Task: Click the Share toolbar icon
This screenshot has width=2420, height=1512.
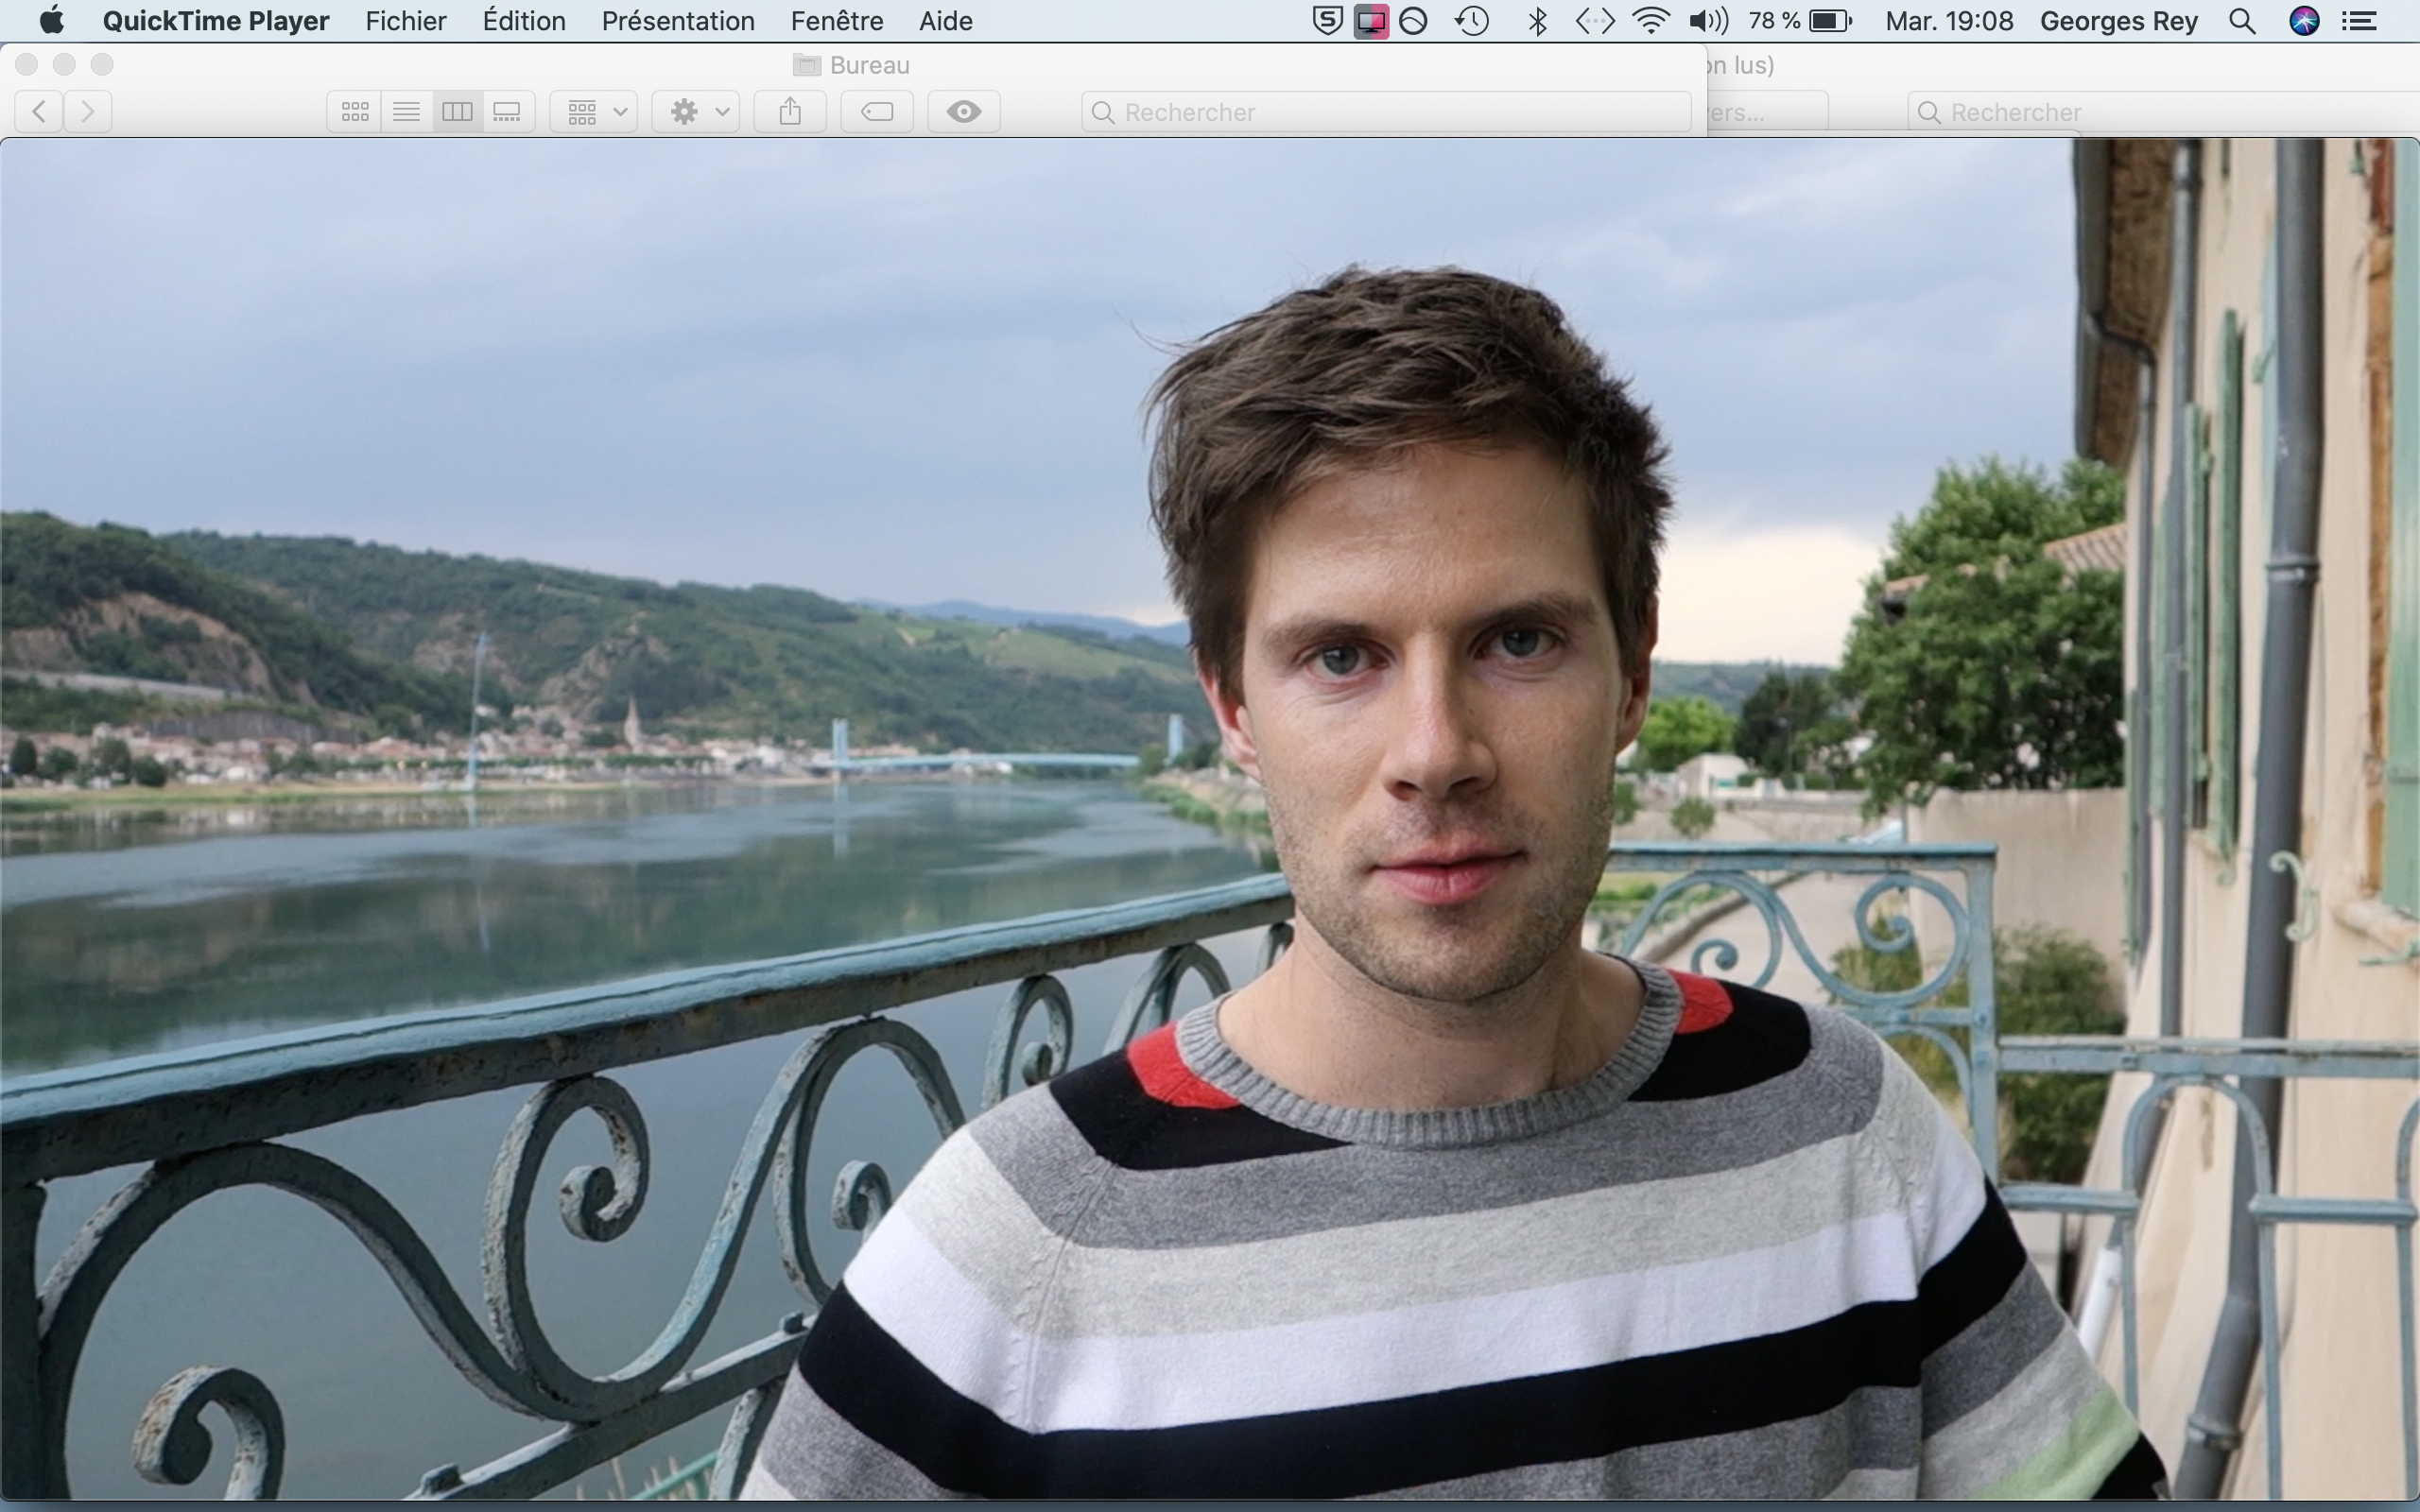Action: (790, 112)
